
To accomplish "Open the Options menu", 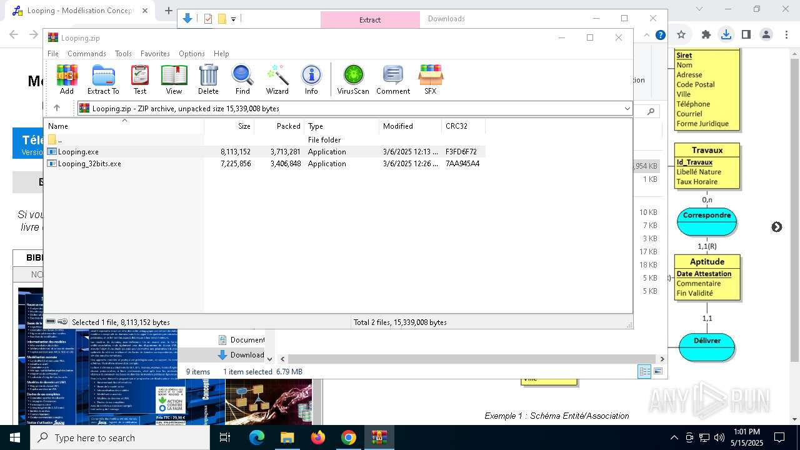I will click(192, 54).
